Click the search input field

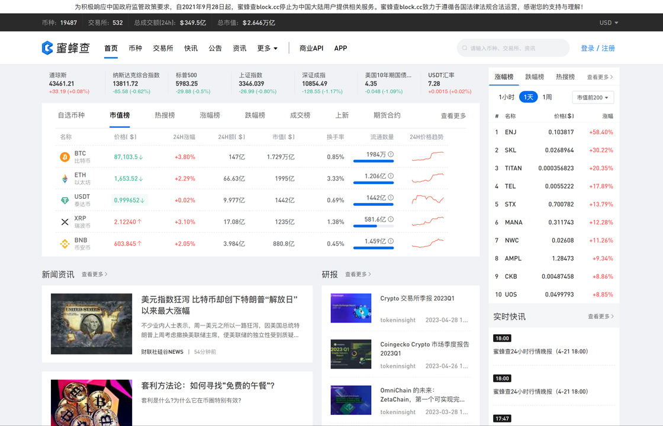pos(513,48)
